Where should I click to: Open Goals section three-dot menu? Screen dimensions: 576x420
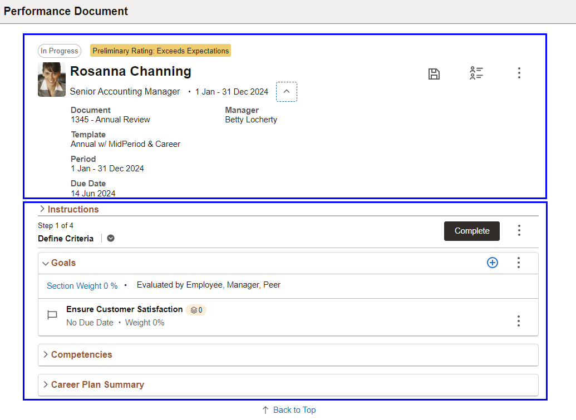click(x=518, y=263)
